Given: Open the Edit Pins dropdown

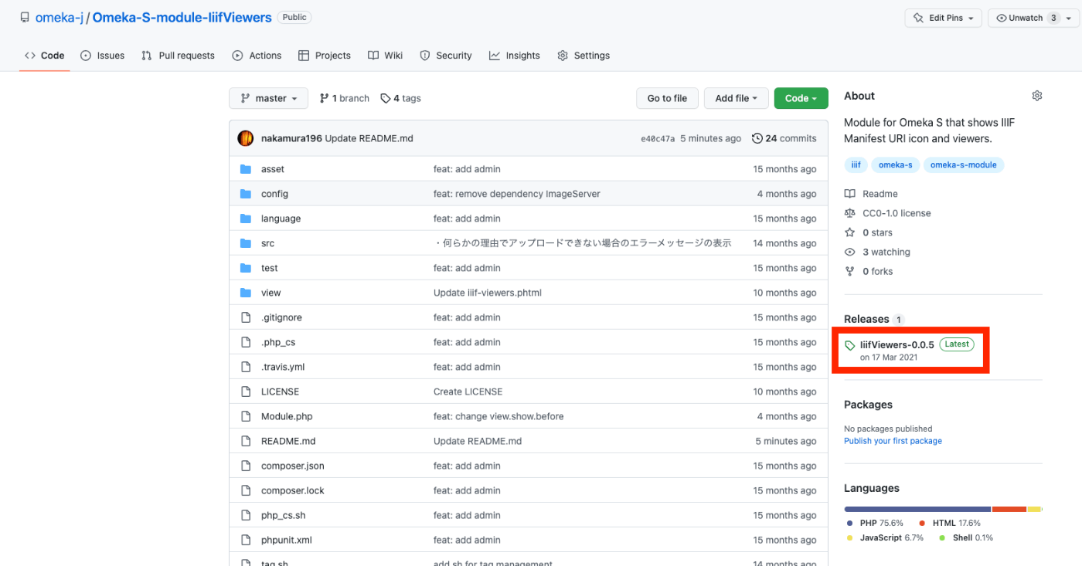Looking at the screenshot, I should click(x=944, y=18).
